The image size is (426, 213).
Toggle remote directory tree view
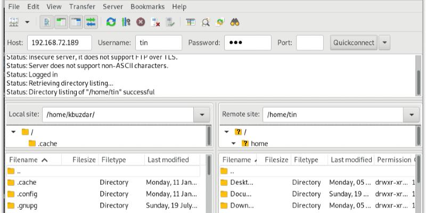tap(76, 22)
